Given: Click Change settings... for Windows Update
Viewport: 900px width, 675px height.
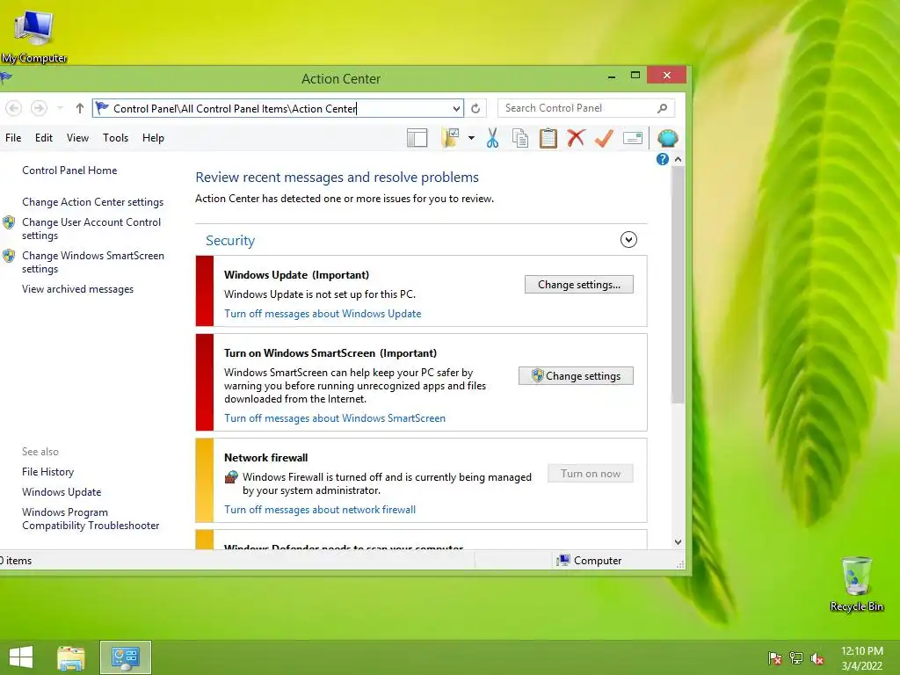Looking at the screenshot, I should point(578,285).
